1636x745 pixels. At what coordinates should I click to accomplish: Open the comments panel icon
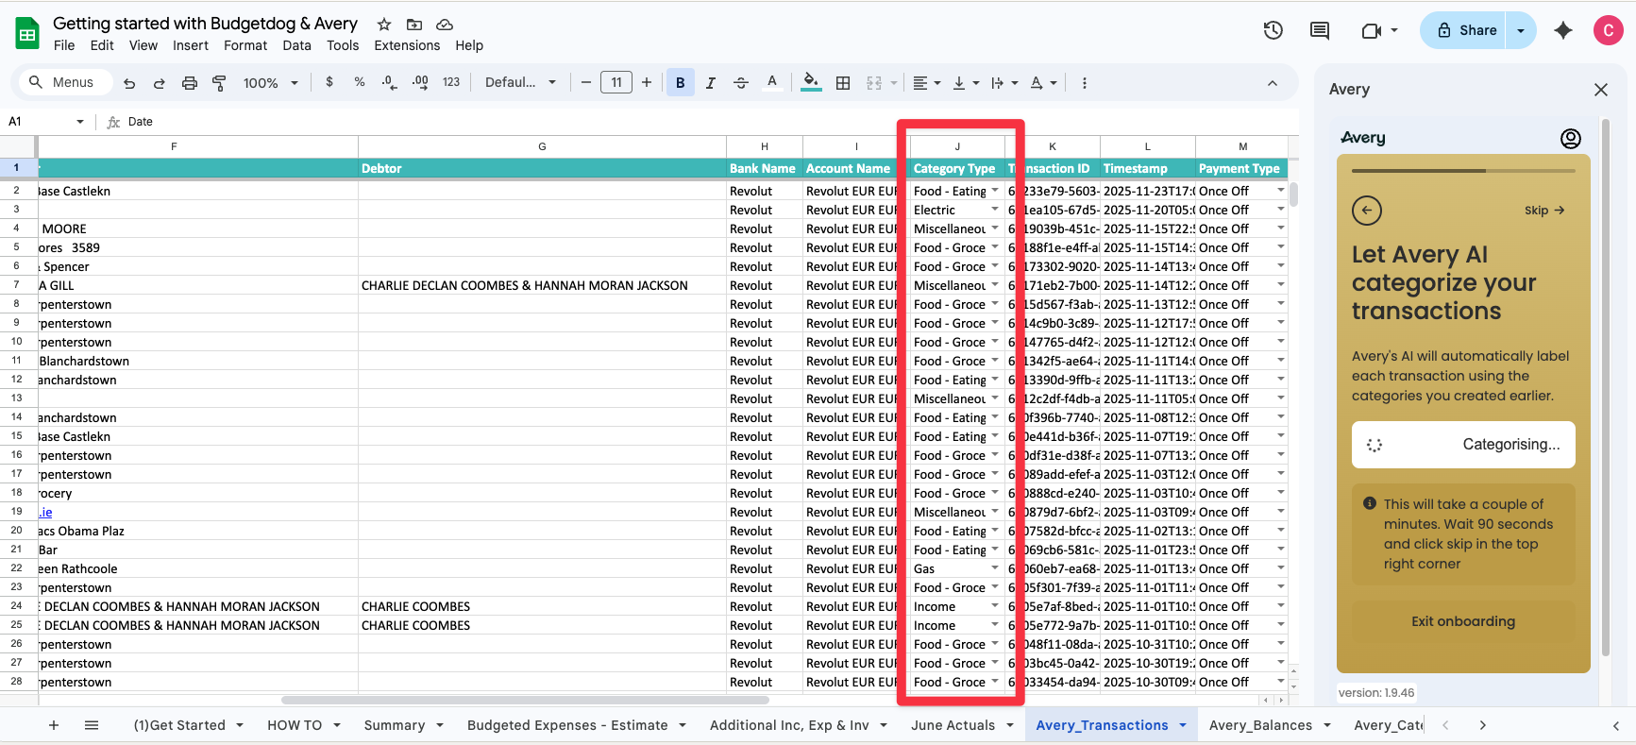1320,30
